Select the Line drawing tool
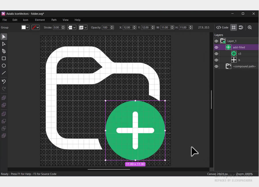This screenshot has height=187, width=259. click(4, 73)
